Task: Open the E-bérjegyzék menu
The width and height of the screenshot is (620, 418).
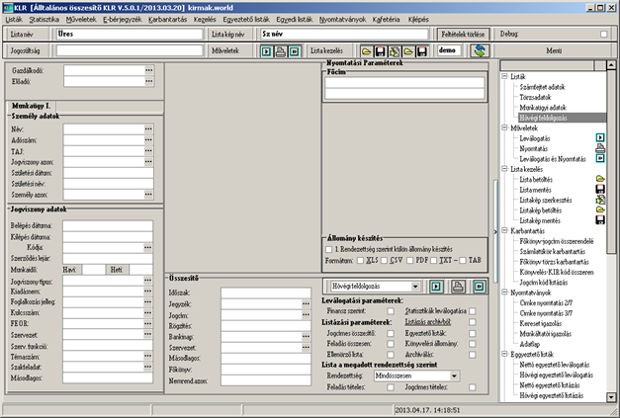Action: [x=123, y=20]
